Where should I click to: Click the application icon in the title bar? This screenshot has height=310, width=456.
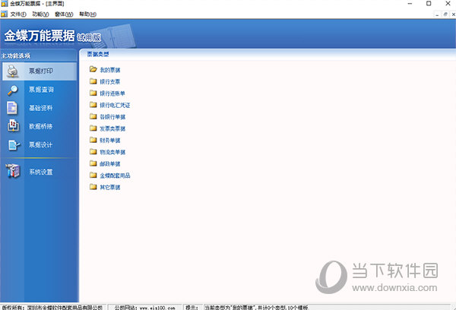coord(5,4)
